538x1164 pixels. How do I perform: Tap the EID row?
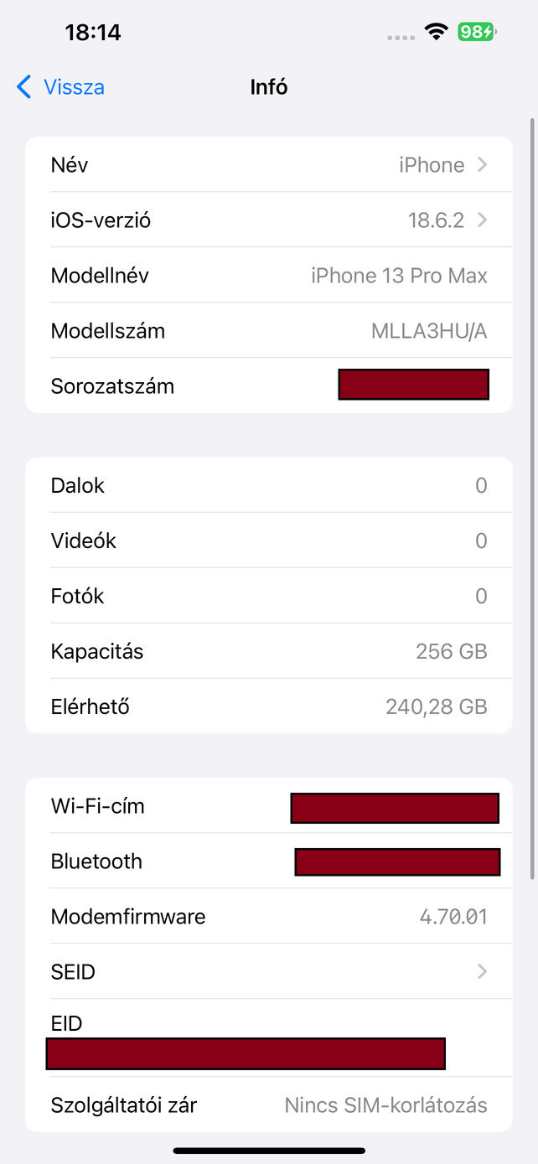268,1038
